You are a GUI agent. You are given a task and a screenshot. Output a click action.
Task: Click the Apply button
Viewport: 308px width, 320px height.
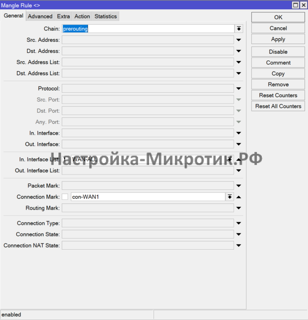coord(278,39)
